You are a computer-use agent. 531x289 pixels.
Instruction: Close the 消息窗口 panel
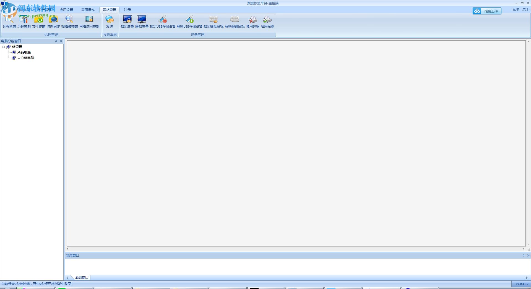pyautogui.click(x=528, y=256)
